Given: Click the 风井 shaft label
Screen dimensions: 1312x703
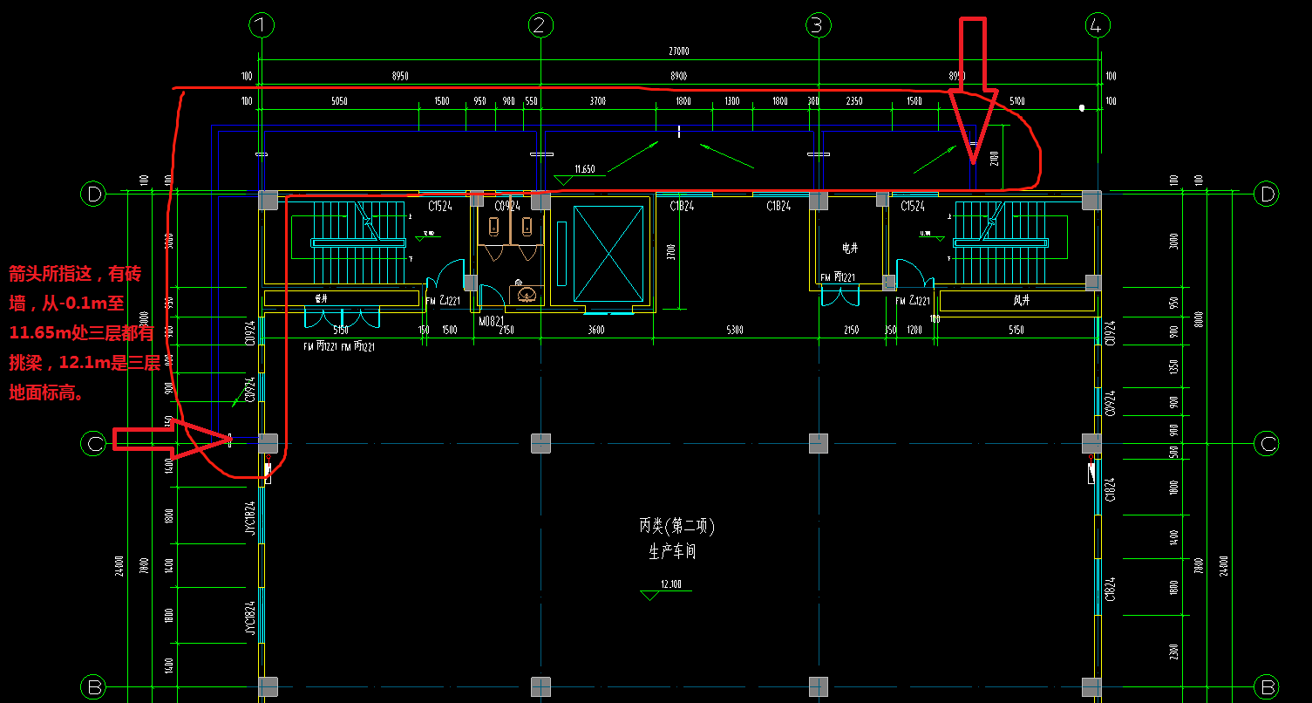Looking at the screenshot, I should pos(1023,300).
